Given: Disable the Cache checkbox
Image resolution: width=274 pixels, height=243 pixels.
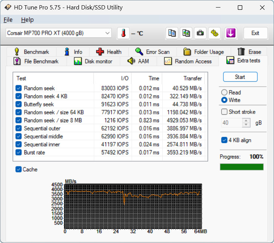Looking at the screenshot, I should (18, 169).
